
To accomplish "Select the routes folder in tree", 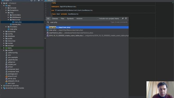I will (10, 43).
